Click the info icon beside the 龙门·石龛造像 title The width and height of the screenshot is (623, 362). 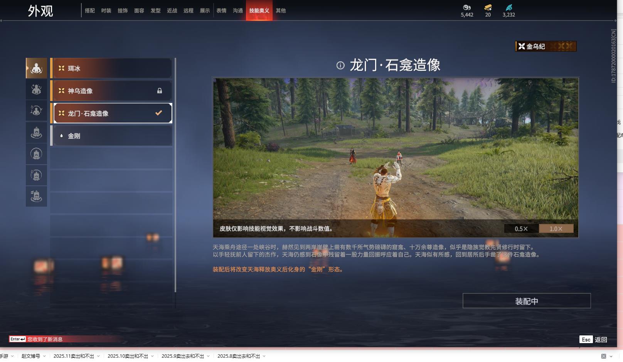[x=340, y=66]
